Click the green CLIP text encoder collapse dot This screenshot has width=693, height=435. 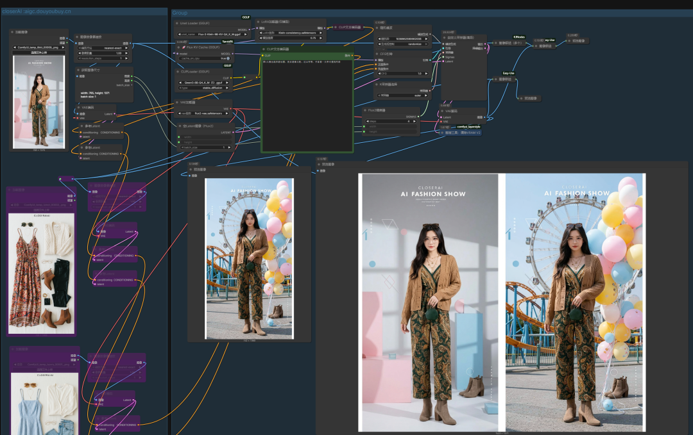264,49
